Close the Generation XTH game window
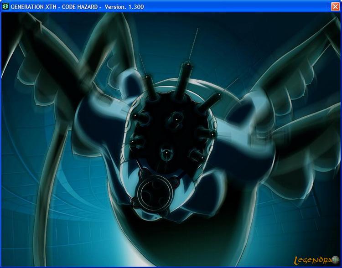The image size is (342, 268). 335,6
